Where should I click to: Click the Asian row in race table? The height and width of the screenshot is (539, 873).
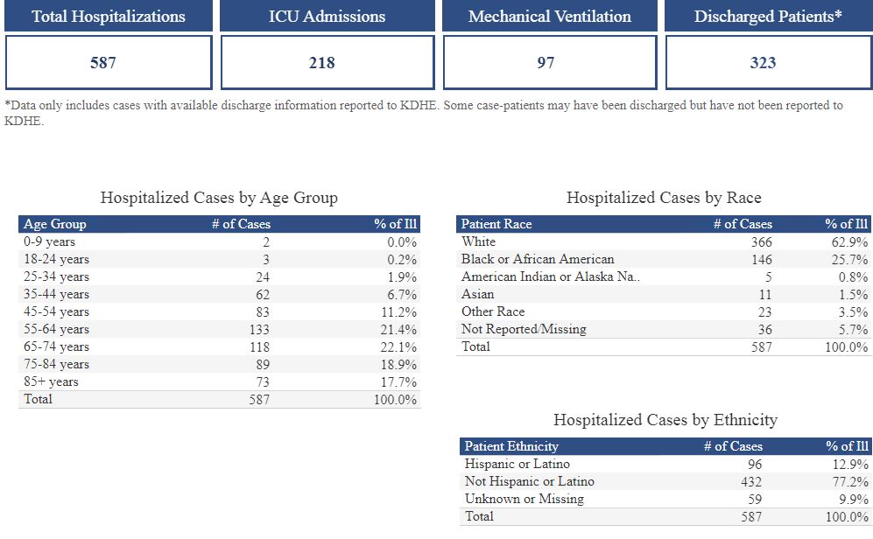[x=478, y=294]
